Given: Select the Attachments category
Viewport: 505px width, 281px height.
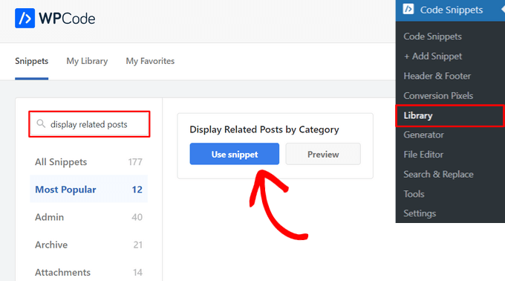Looking at the screenshot, I should point(88,272).
